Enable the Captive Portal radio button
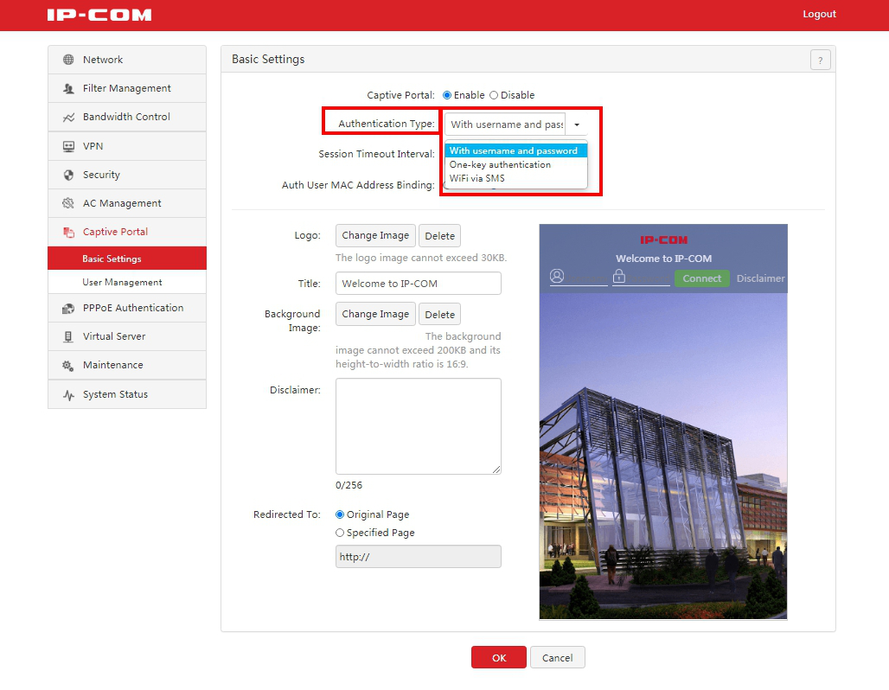The width and height of the screenshot is (889, 690). coord(447,95)
